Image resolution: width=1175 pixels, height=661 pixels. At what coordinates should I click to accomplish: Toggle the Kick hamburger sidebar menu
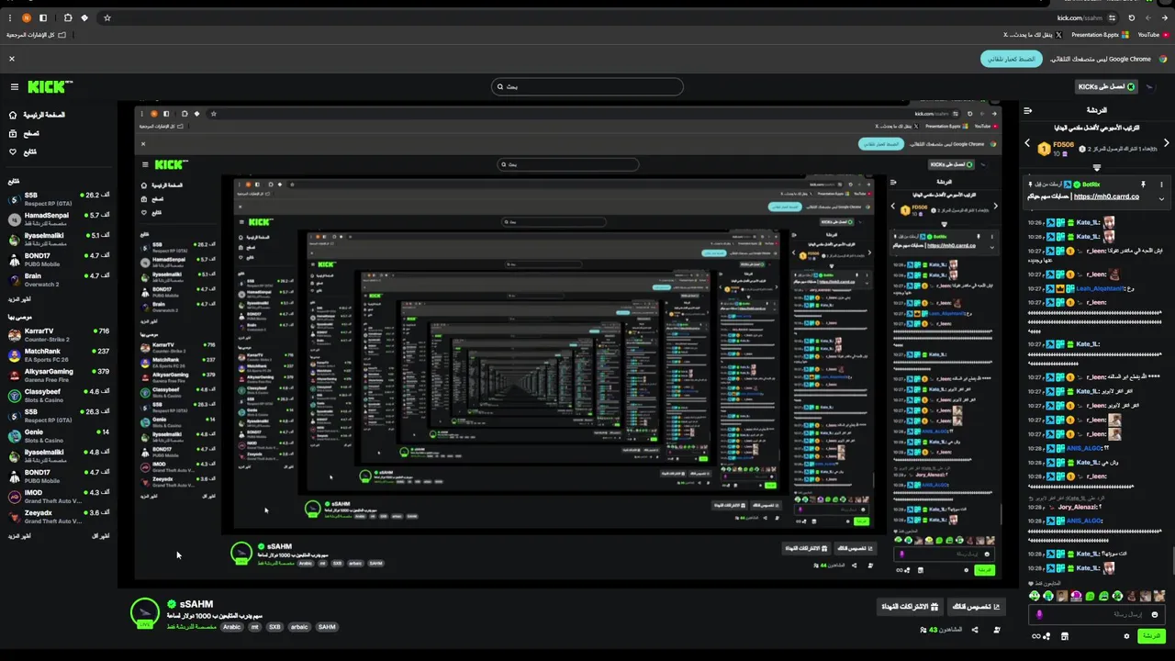coord(14,87)
